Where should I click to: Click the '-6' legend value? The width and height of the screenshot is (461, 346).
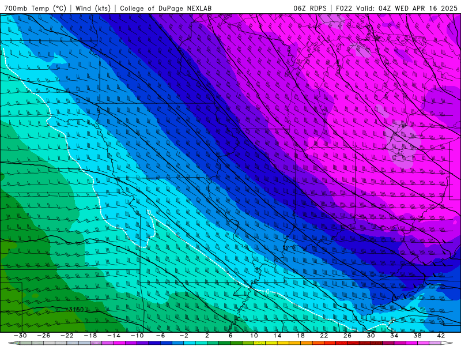160,336
